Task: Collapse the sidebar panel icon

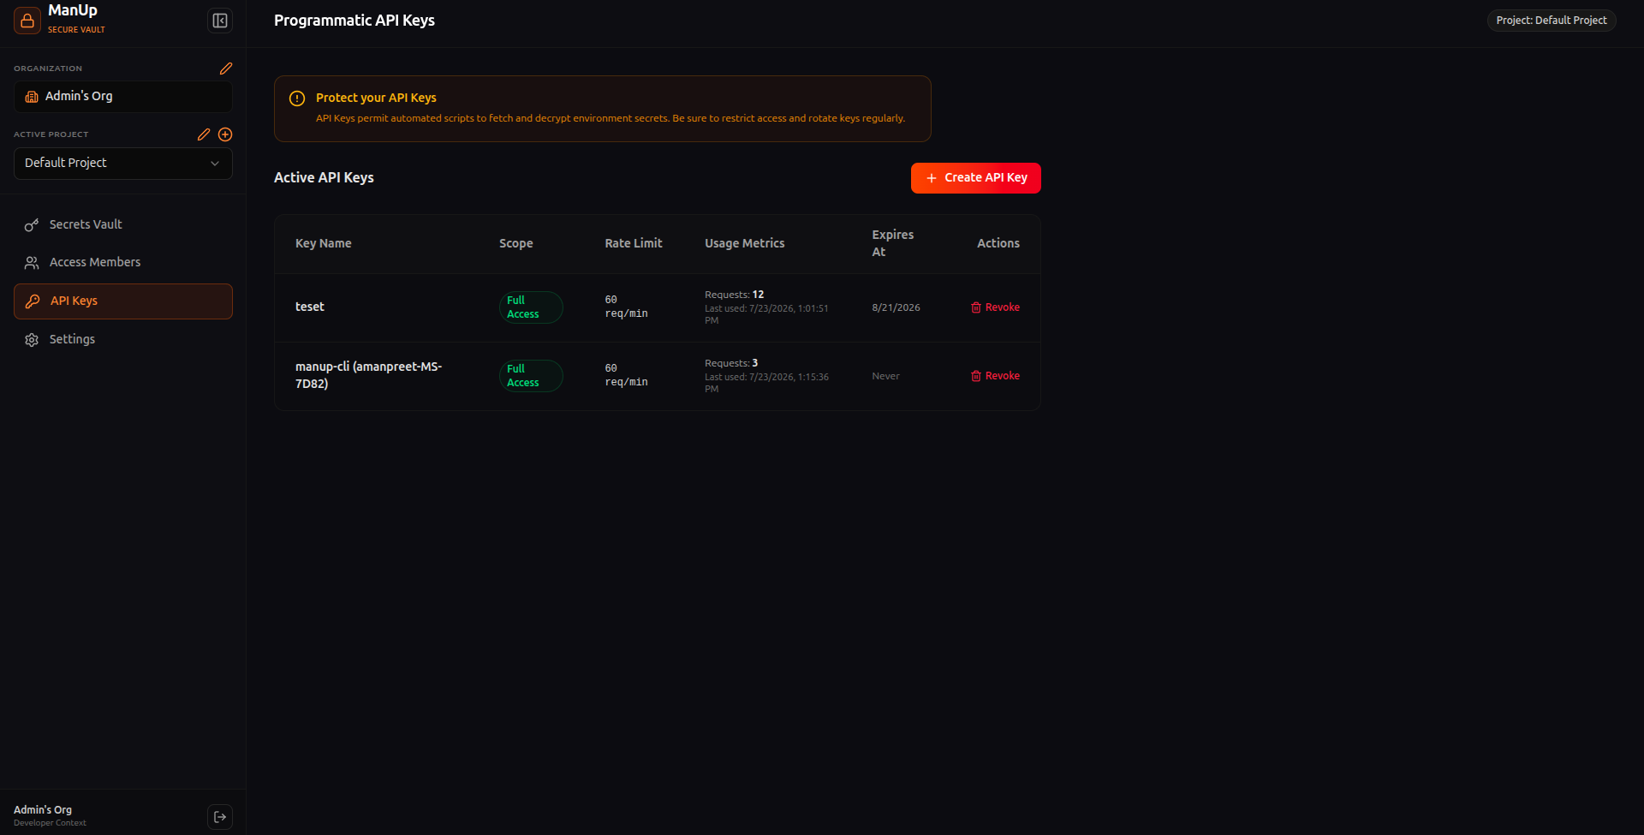Action: point(220,21)
